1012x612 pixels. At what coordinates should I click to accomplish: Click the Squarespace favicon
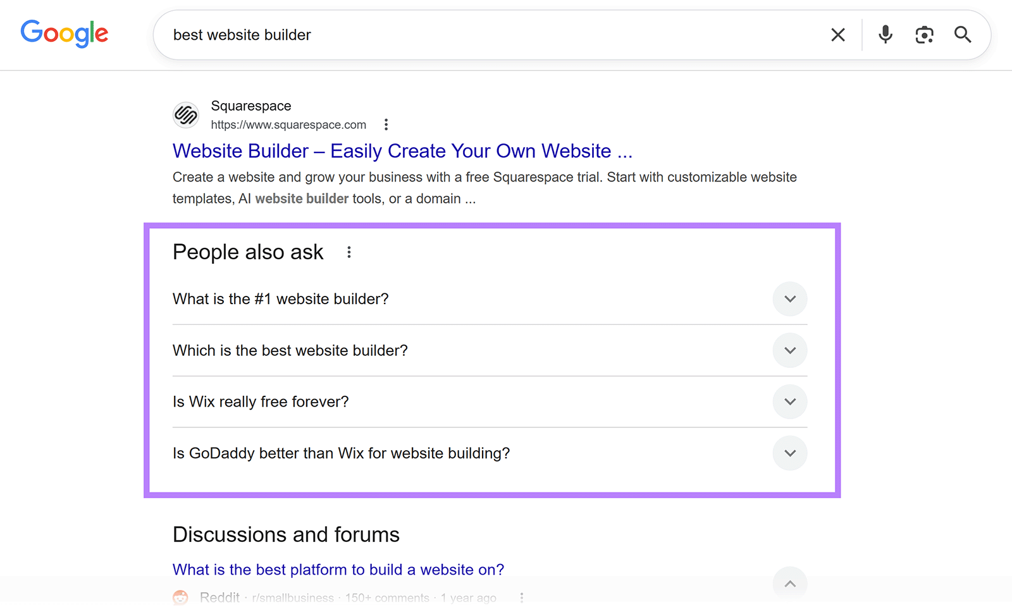click(x=185, y=115)
